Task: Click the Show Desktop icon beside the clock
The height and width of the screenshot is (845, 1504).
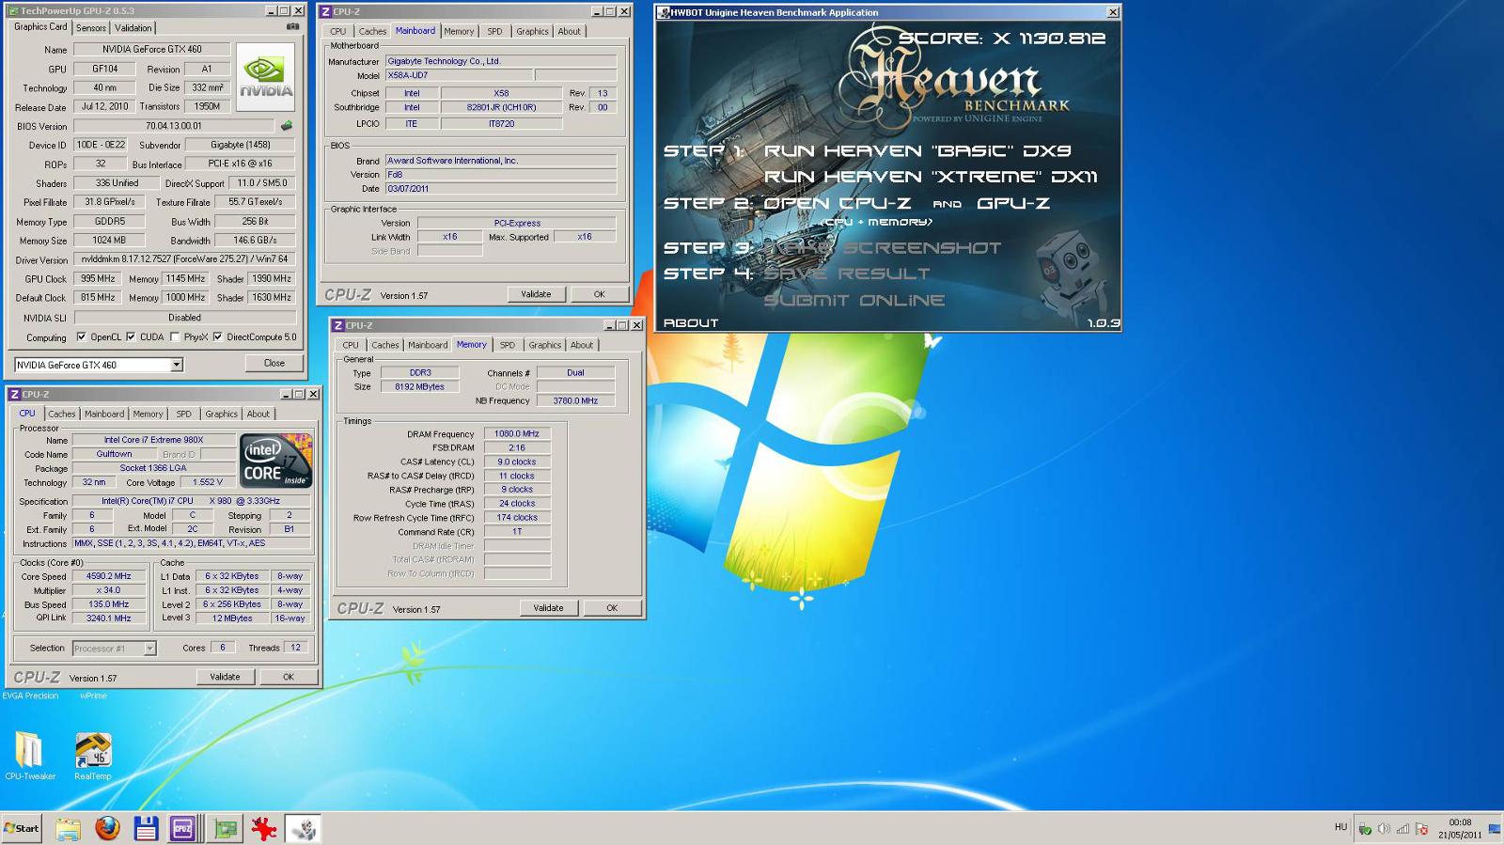Action: point(1495,828)
